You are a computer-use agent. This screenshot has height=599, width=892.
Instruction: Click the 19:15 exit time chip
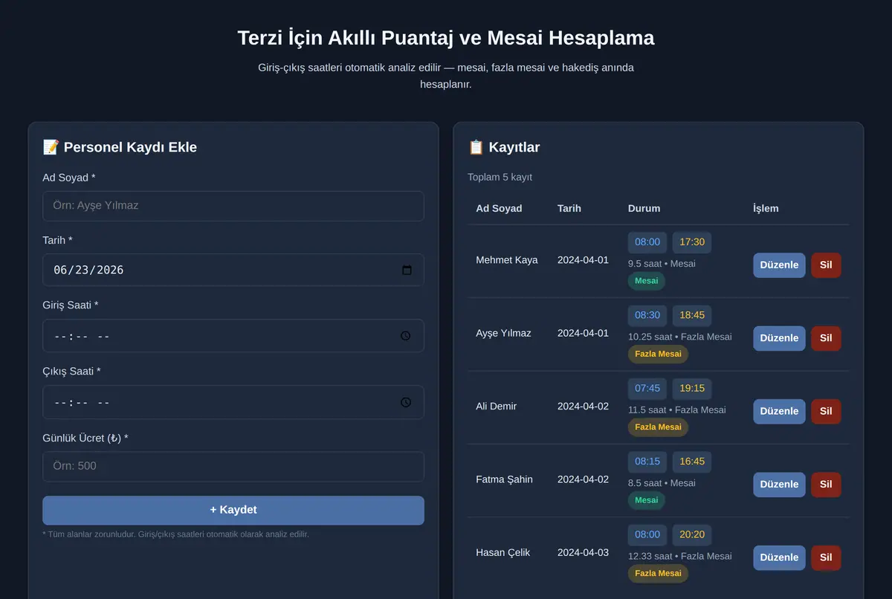tap(692, 389)
